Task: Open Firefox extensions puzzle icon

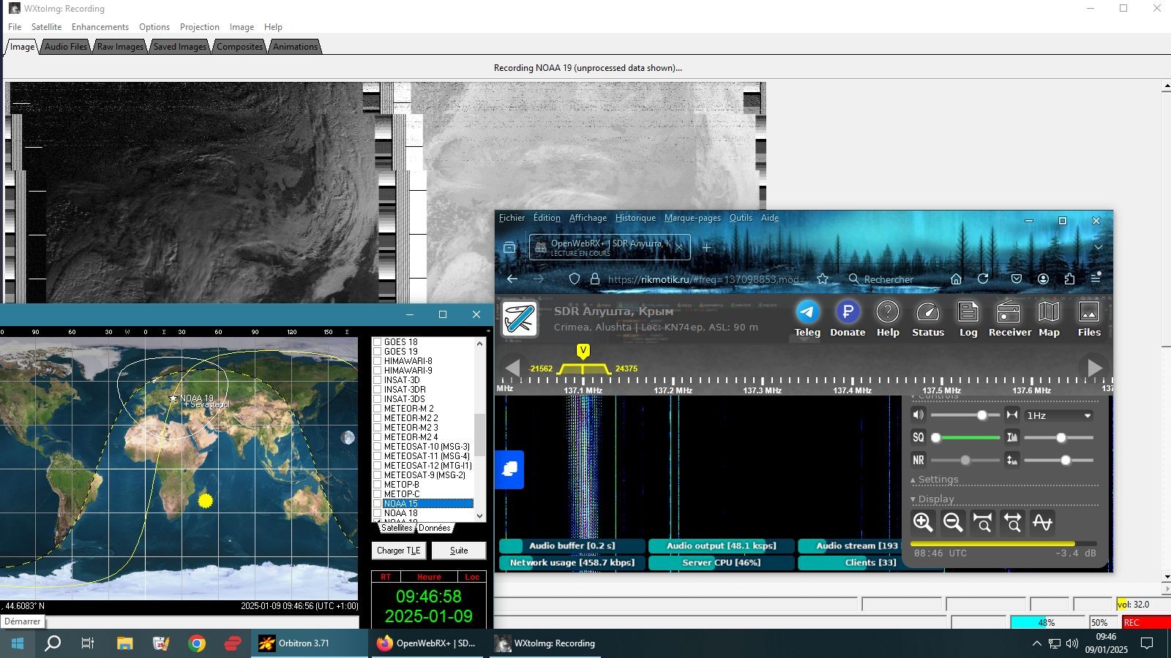Action: pos(1069,279)
